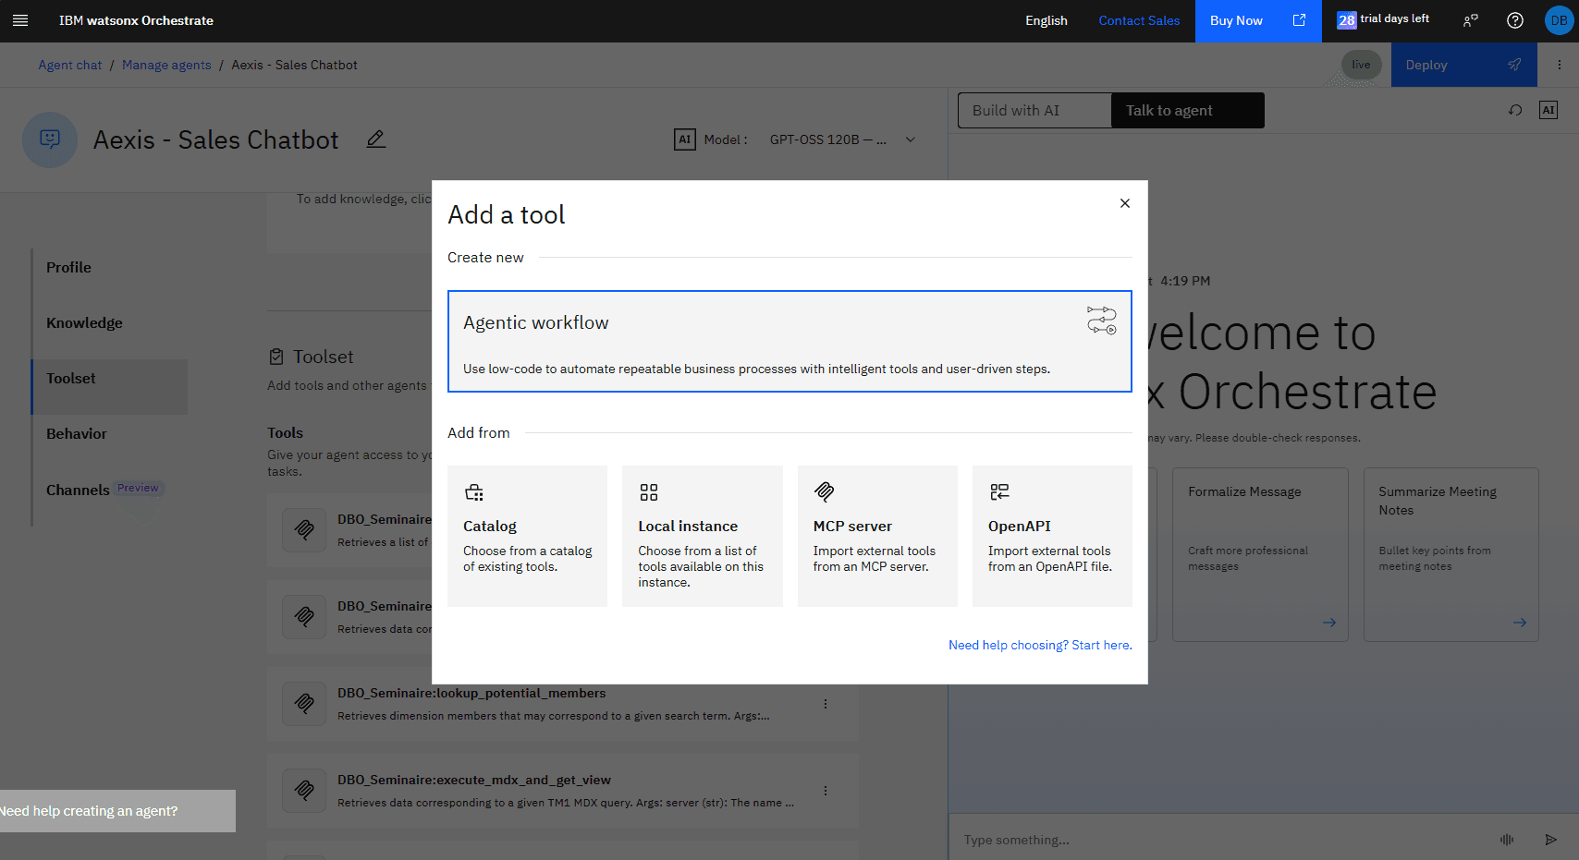Send a message with the arrow icon
1579x860 pixels.
pos(1551,840)
